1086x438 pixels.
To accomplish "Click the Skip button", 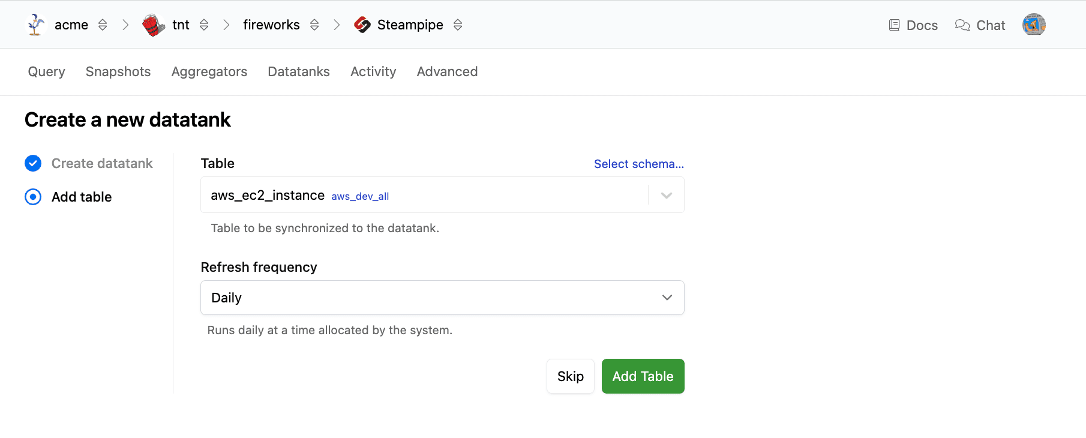I will (x=571, y=376).
